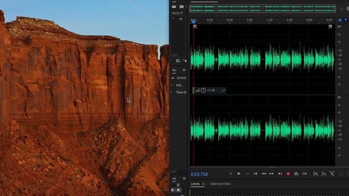
Task: Toggle loop playback icon
Action: [x=296, y=174]
